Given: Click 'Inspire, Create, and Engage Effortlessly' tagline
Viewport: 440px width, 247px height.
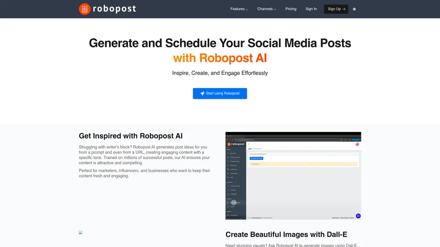Looking at the screenshot, I should [220, 73].
